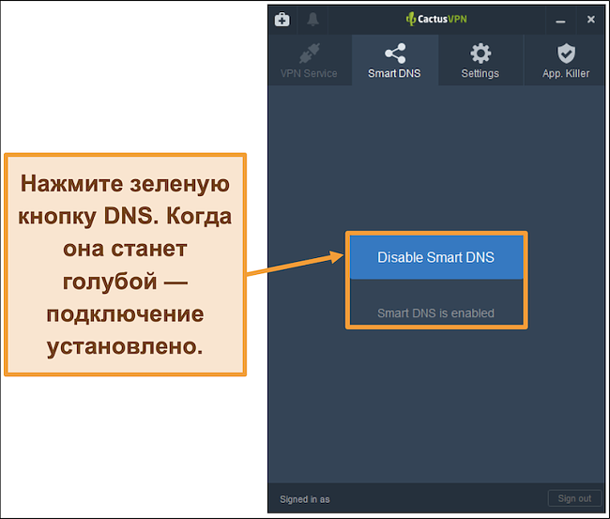
Task: Click the 'Signed in as' label
Action: pyautogui.click(x=305, y=499)
